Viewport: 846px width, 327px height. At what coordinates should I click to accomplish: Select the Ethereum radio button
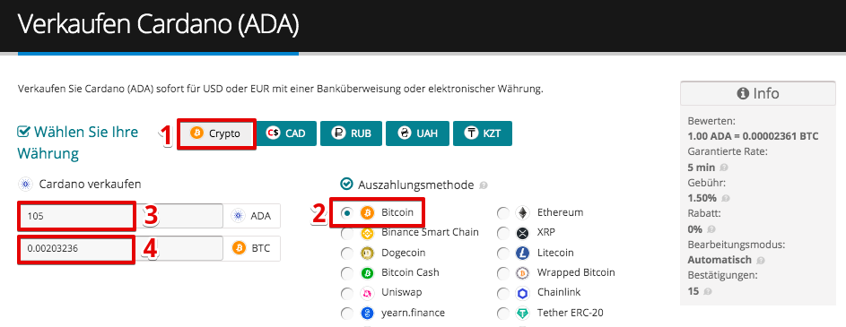tap(503, 213)
